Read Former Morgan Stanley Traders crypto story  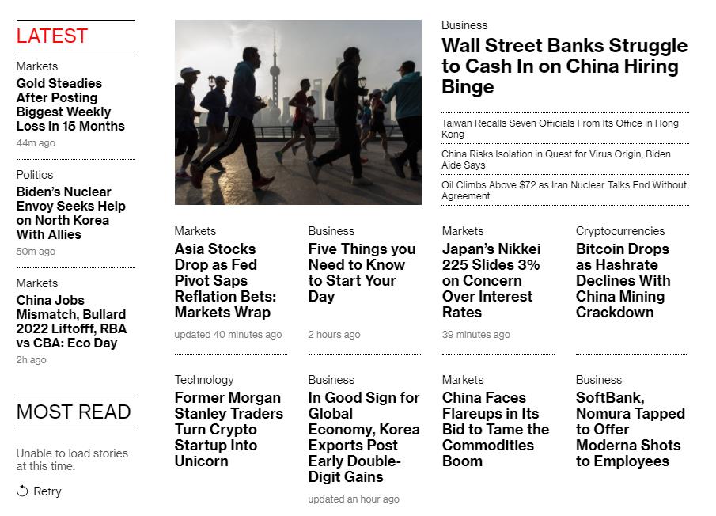pyautogui.click(x=228, y=429)
